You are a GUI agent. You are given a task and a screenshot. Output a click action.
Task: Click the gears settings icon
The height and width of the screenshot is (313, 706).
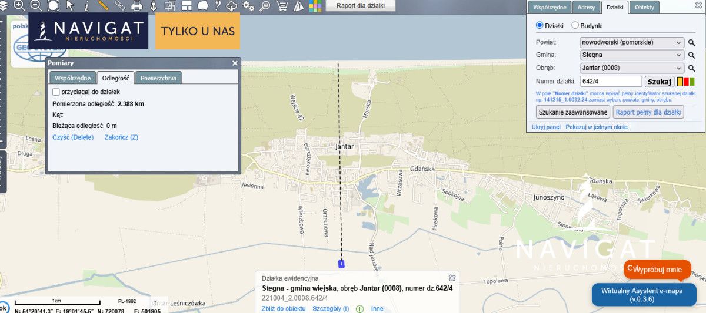coord(248,6)
